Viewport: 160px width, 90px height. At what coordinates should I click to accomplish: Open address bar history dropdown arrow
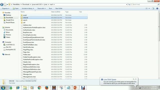(127, 4)
